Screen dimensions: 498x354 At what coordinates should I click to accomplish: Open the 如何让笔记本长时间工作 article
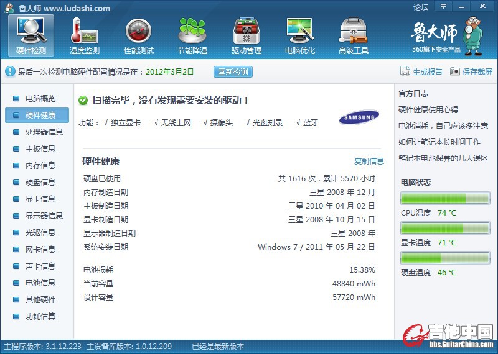(x=439, y=142)
